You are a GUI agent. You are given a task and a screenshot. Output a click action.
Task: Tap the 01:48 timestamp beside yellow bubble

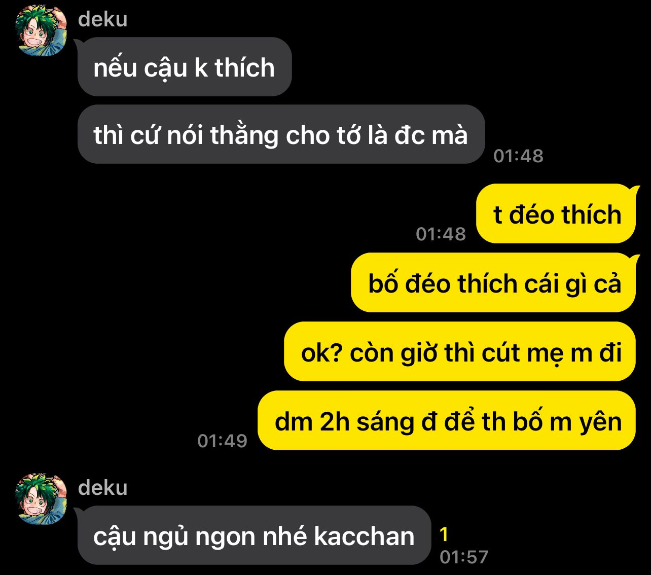(x=441, y=234)
